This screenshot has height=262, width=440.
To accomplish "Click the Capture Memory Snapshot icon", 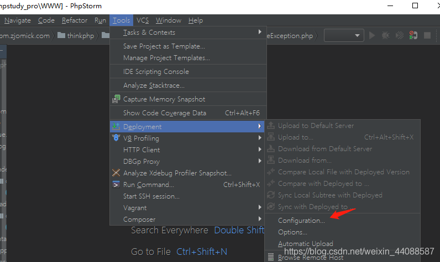I will [x=116, y=99].
